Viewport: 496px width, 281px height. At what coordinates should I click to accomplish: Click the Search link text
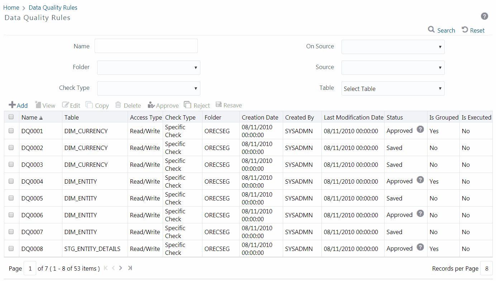[x=446, y=30]
